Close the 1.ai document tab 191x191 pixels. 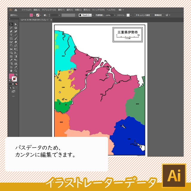tap(51, 20)
